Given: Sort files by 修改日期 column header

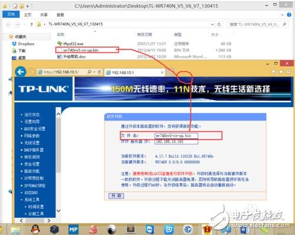Looking at the screenshot, I should pyautogui.click(x=145, y=35).
